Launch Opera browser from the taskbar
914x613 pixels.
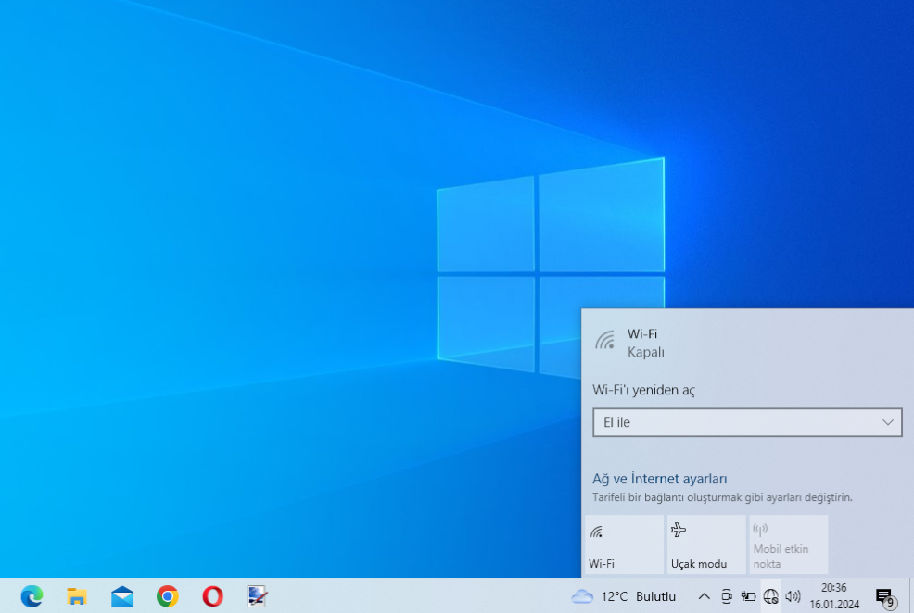(212, 596)
